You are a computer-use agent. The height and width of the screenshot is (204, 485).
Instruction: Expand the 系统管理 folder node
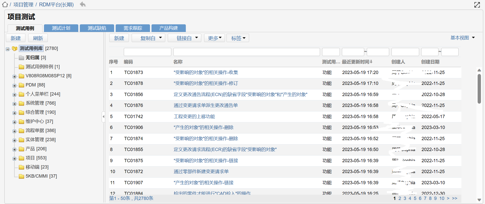(x=14, y=104)
